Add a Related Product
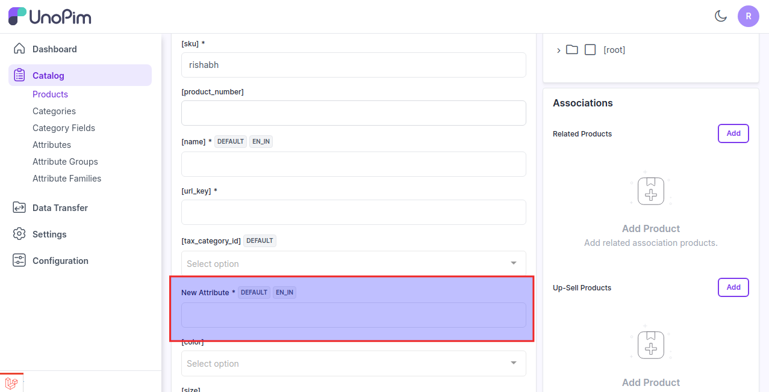This screenshot has height=392, width=769. 733,133
